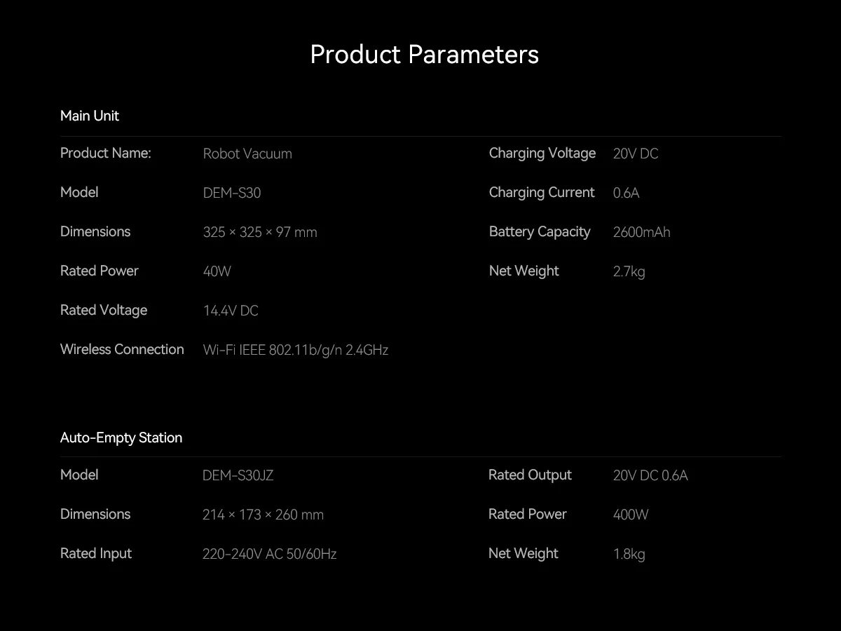Select the DEM-S30JZ station model value
841x631 pixels.
(x=238, y=475)
